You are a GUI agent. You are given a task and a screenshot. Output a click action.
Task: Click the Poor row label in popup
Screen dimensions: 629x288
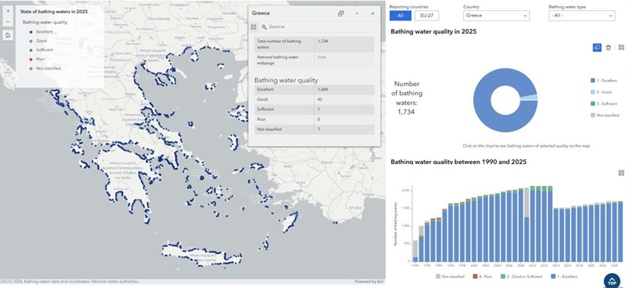(261, 119)
